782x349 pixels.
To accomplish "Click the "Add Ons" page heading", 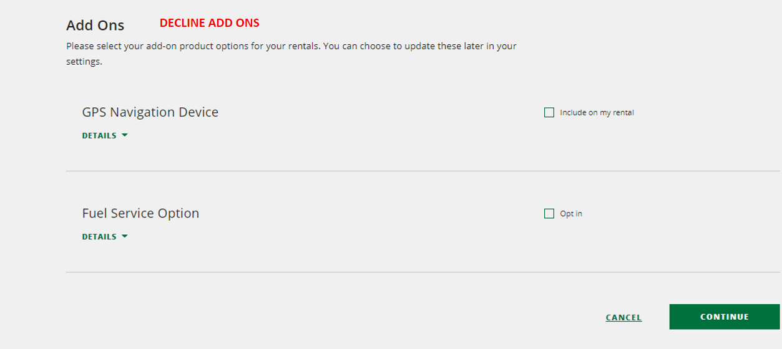I will [95, 26].
